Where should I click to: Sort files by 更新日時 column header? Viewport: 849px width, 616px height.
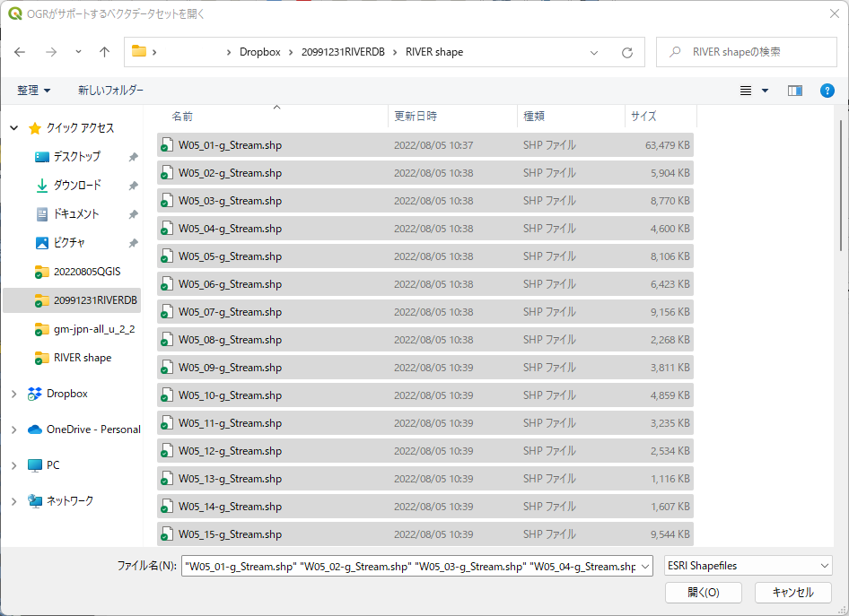click(416, 117)
